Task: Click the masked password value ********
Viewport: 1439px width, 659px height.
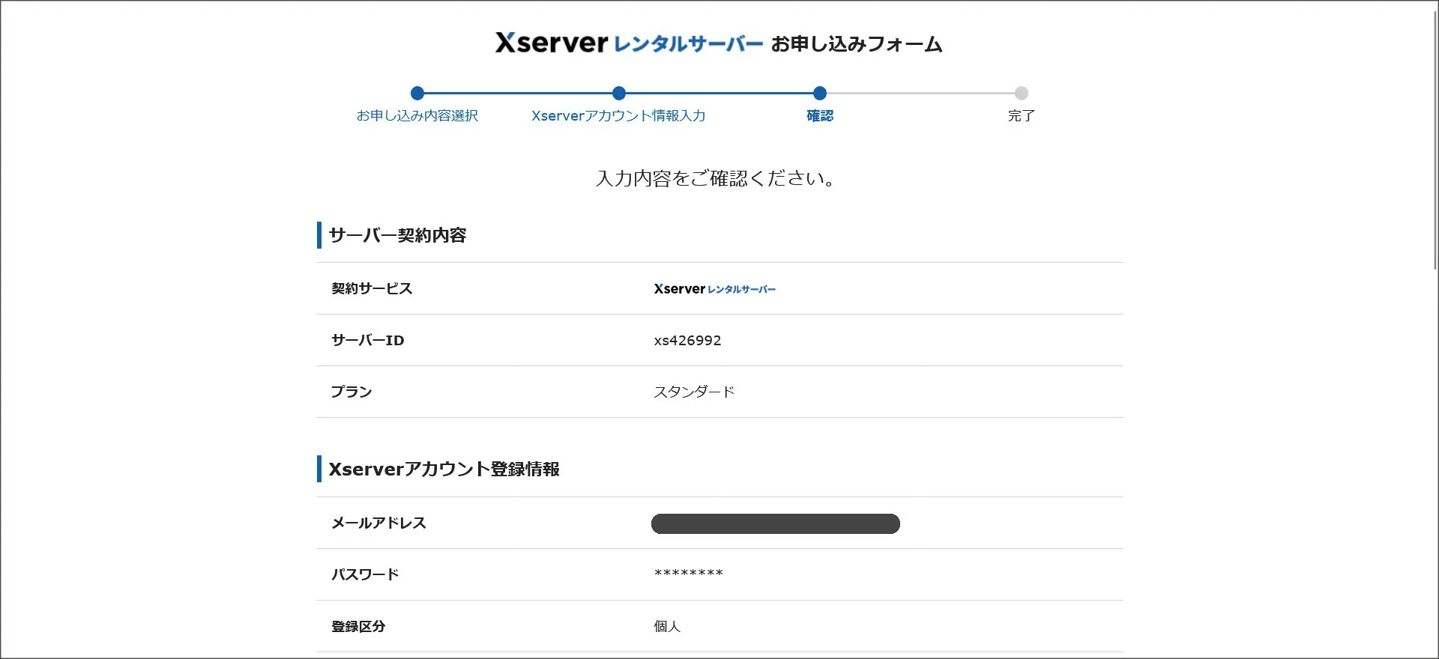Action: pyautogui.click(x=688, y=574)
